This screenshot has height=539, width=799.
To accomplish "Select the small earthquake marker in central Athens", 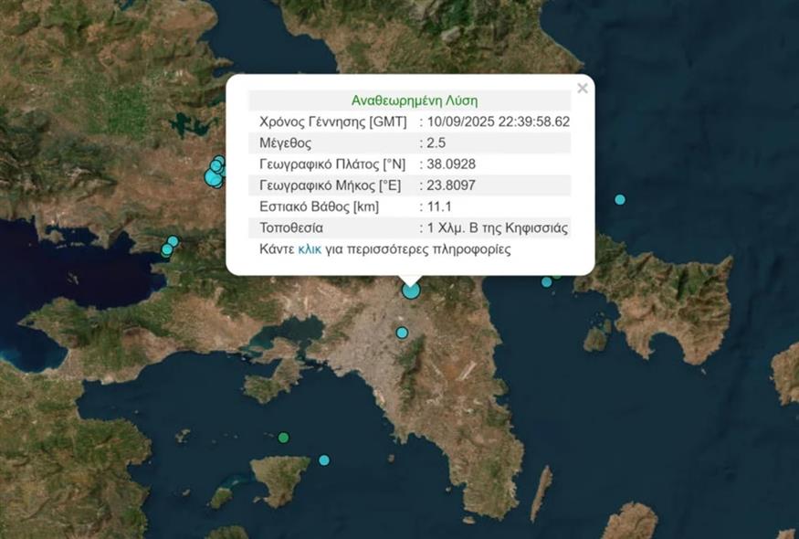I will click(400, 333).
